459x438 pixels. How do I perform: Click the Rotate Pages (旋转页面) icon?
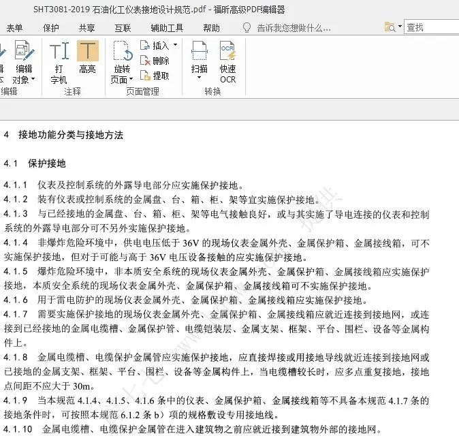coord(123,51)
